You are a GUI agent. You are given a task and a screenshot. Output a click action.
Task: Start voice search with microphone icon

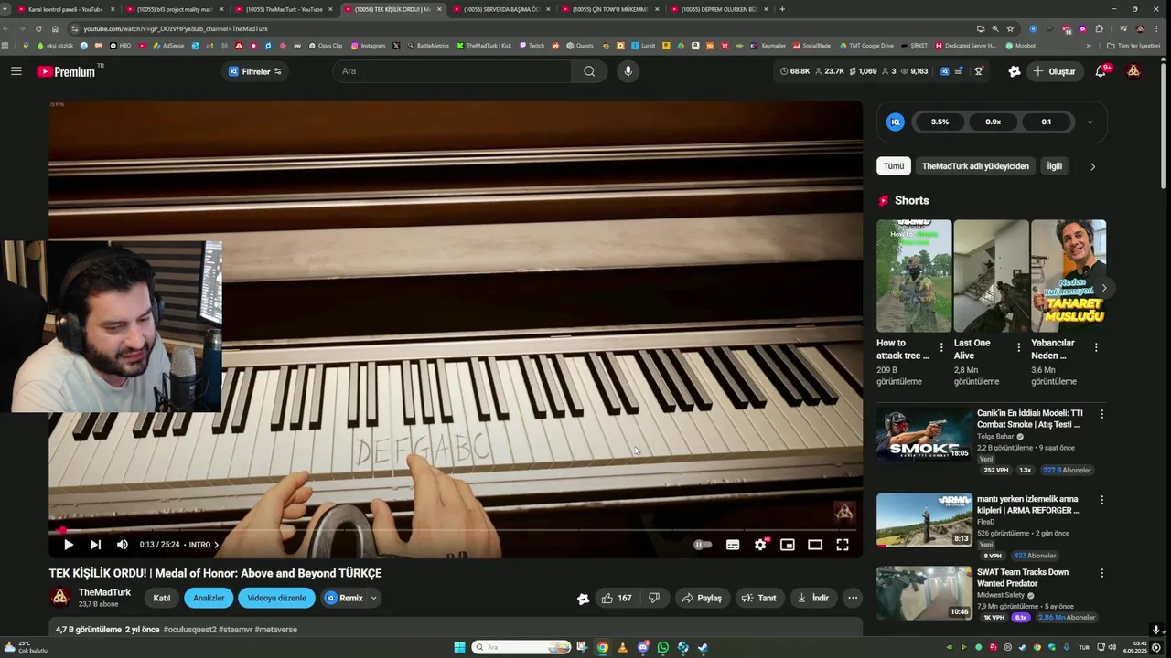tap(628, 71)
